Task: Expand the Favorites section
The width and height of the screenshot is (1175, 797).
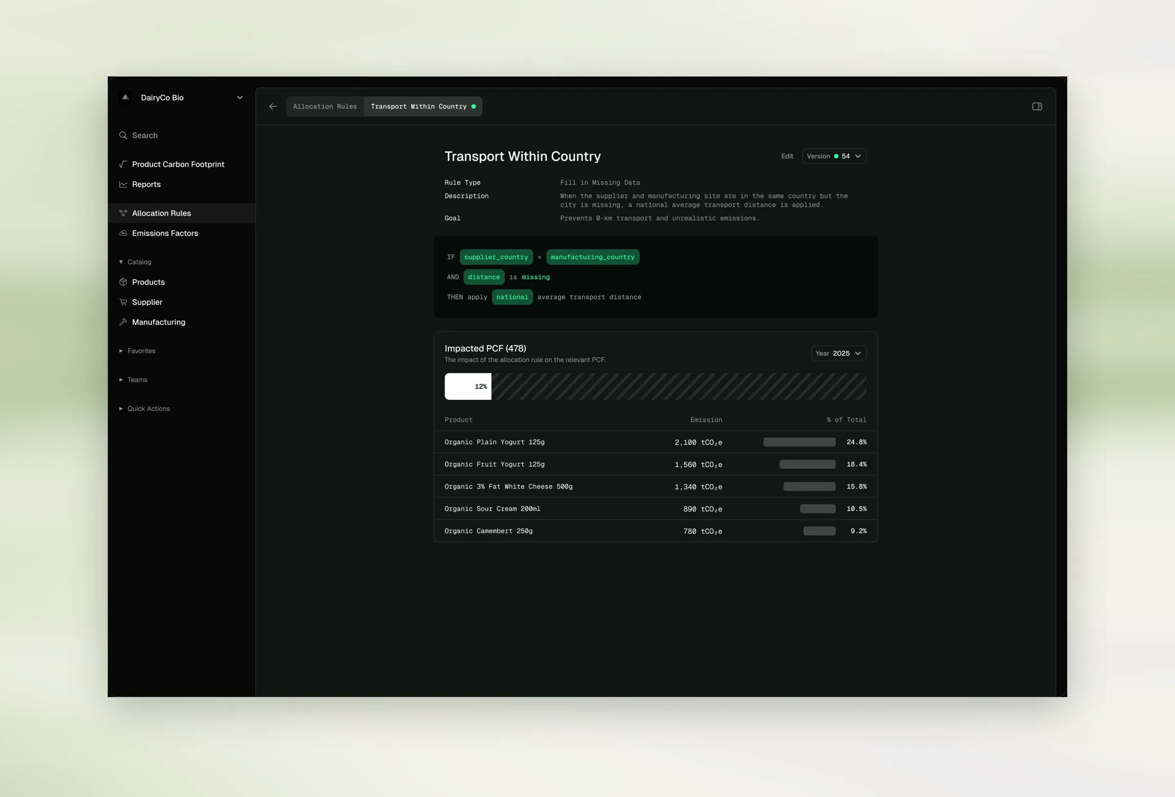Action: click(138, 351)
